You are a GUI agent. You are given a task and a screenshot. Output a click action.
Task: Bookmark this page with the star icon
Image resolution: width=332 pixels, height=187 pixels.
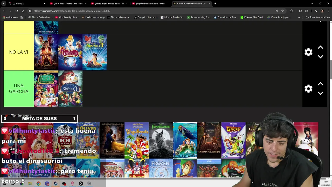[x=282, y=11]
